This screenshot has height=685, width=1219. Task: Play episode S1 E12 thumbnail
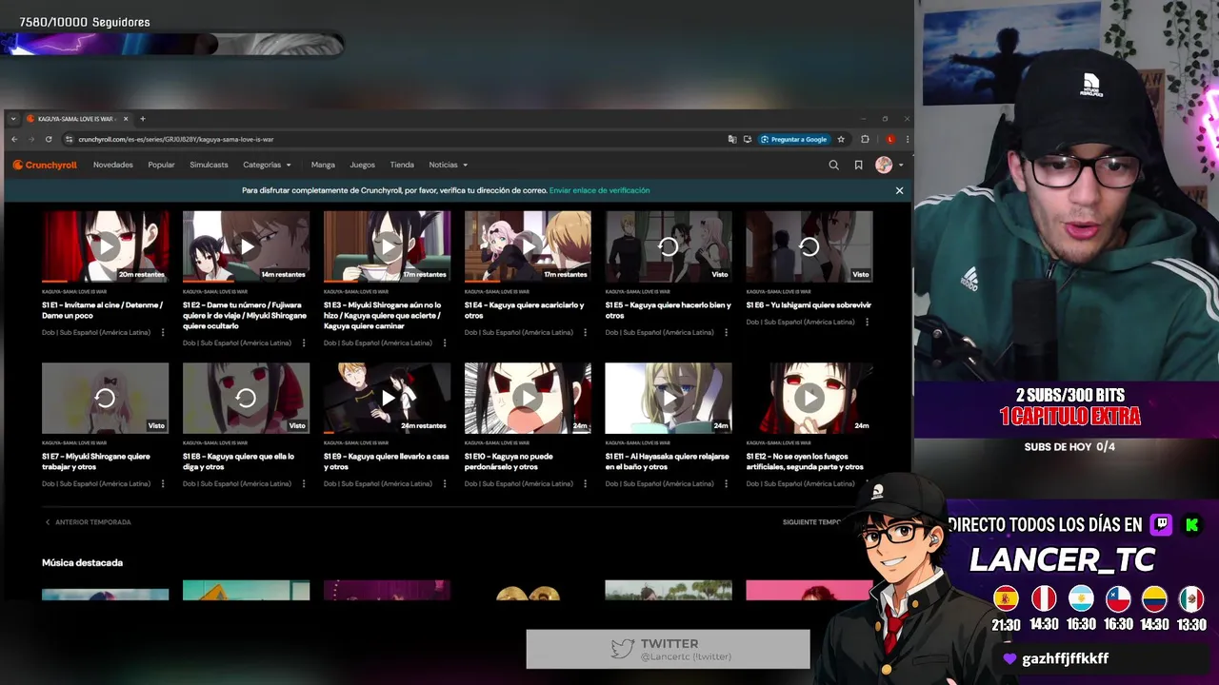(x=809, y=398)
